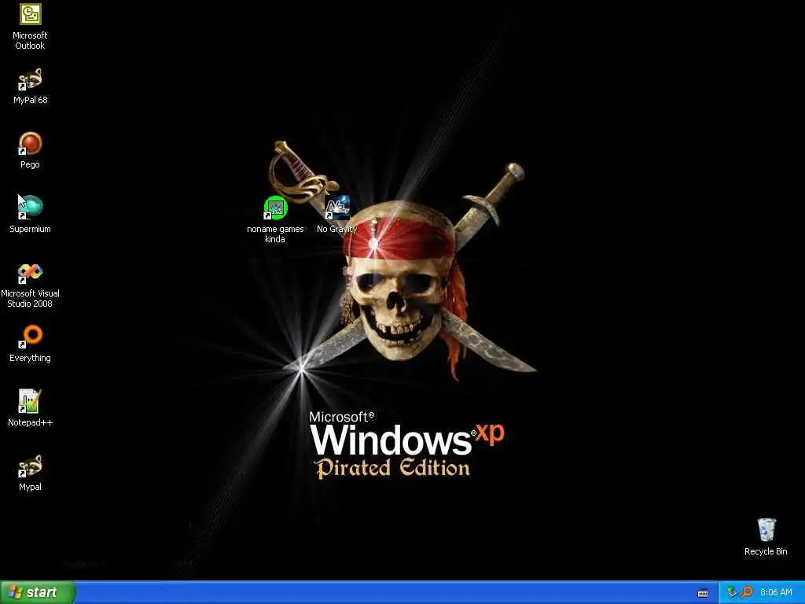Screen dimensions: 805x604
Task: Select the Notepad++ desktop shortcut
Action: (x=31, y=401)
